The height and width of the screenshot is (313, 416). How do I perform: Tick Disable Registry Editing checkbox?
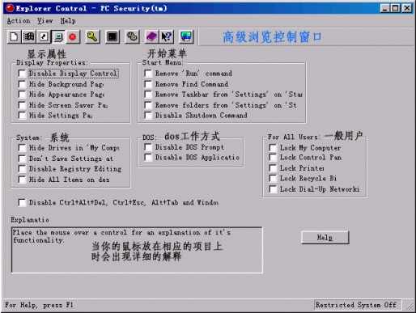[x=22, y=169]
